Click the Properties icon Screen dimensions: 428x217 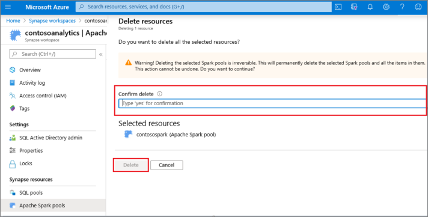coord(12,150)
